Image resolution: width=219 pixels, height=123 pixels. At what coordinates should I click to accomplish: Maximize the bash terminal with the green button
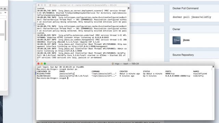[45, 64]
